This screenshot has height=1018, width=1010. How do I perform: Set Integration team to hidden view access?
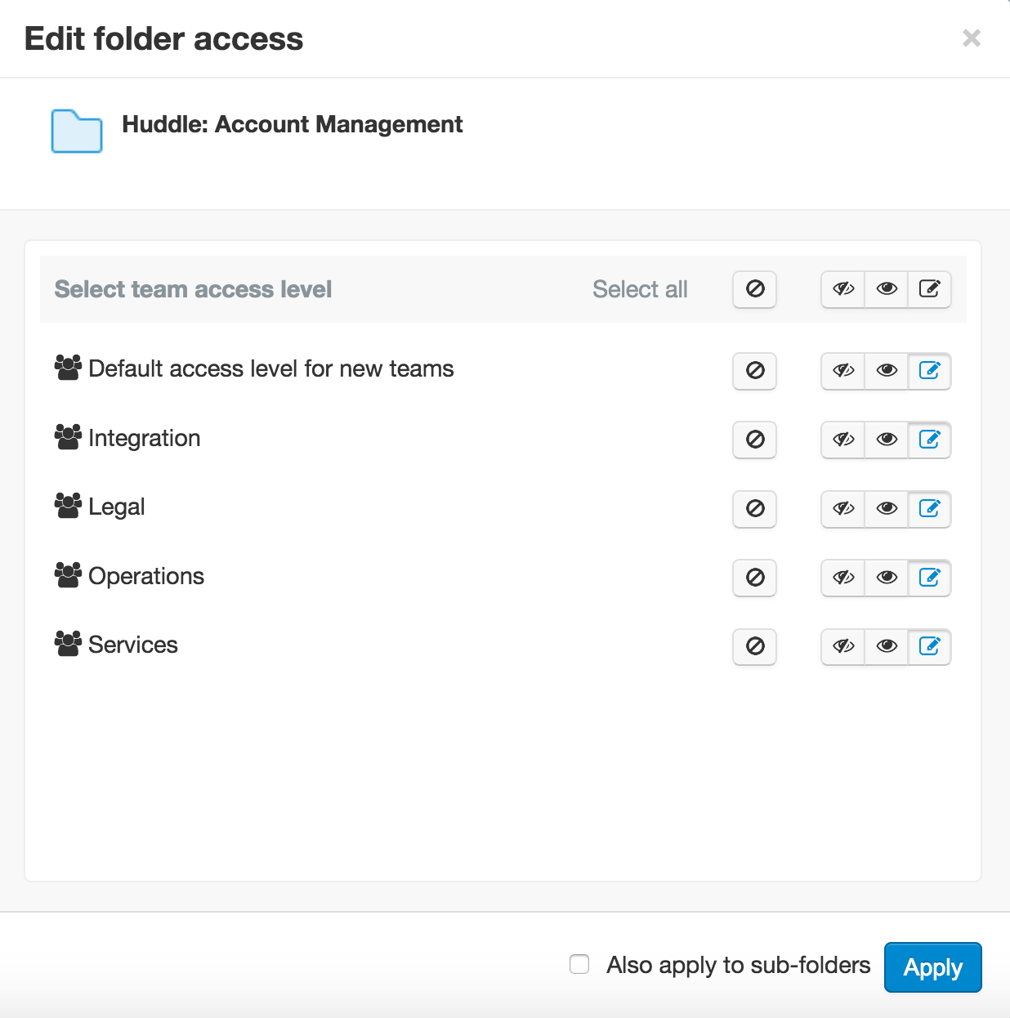coord(842,440)
